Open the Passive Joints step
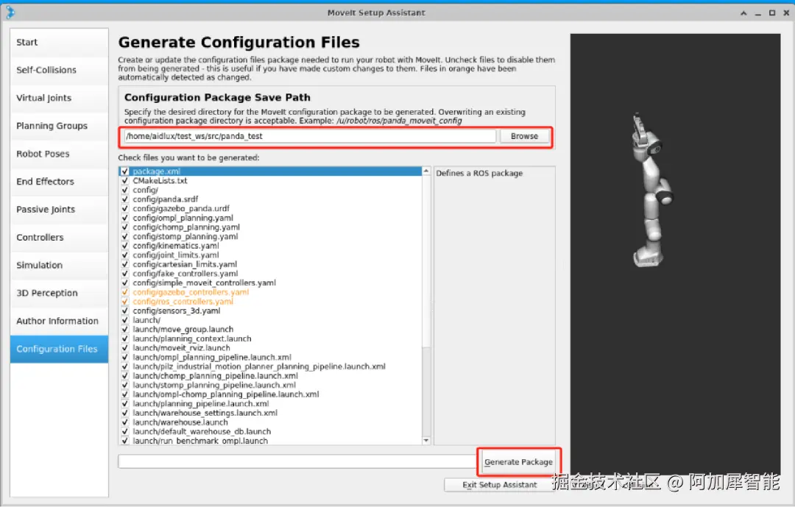Screen dimensions: 795x507 pos(60,210)
